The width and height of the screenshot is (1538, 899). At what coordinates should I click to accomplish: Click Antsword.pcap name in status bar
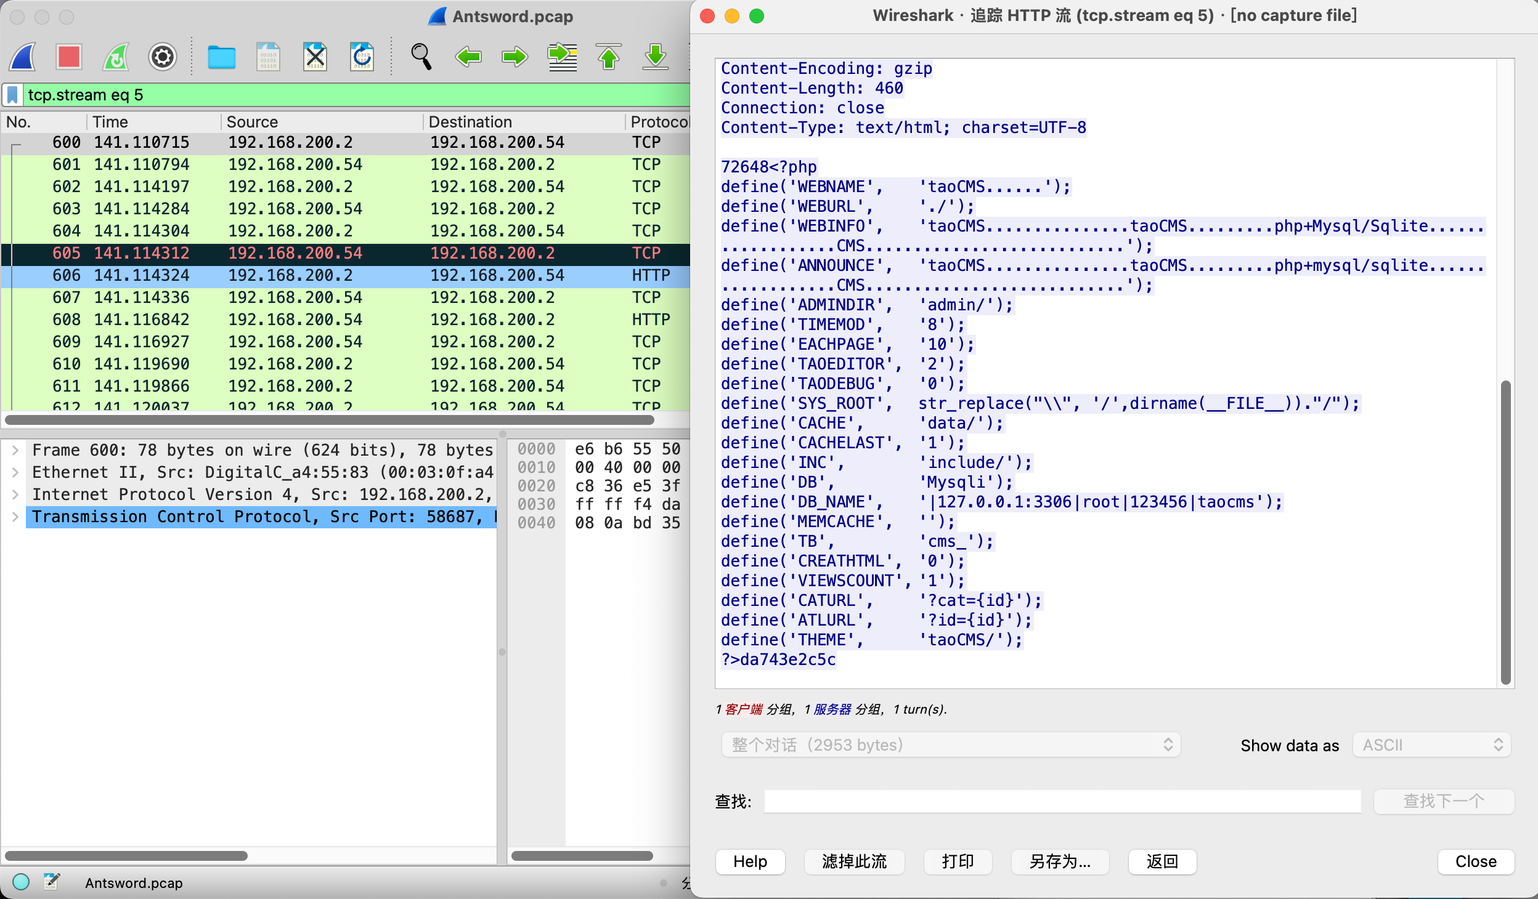[x=134, y=883]
